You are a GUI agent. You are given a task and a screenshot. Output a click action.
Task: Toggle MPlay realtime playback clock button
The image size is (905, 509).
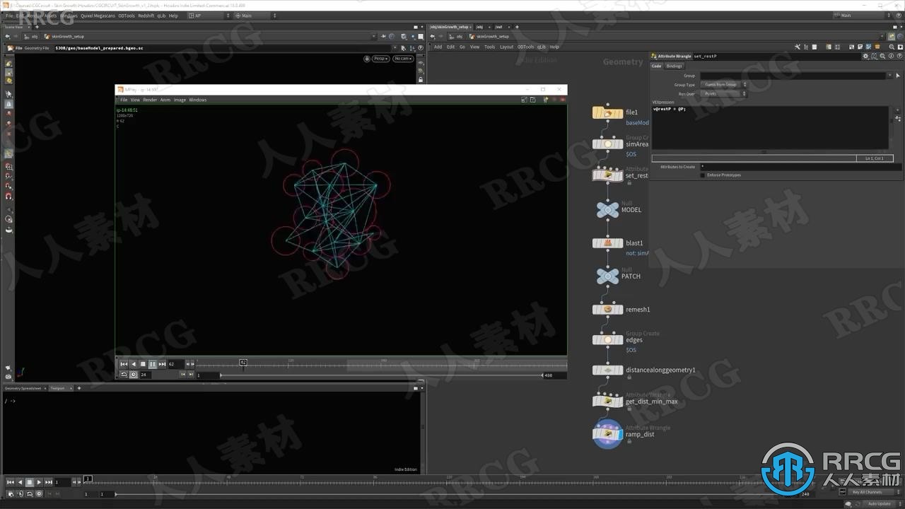pyautogui.click(x=133, y=375)
